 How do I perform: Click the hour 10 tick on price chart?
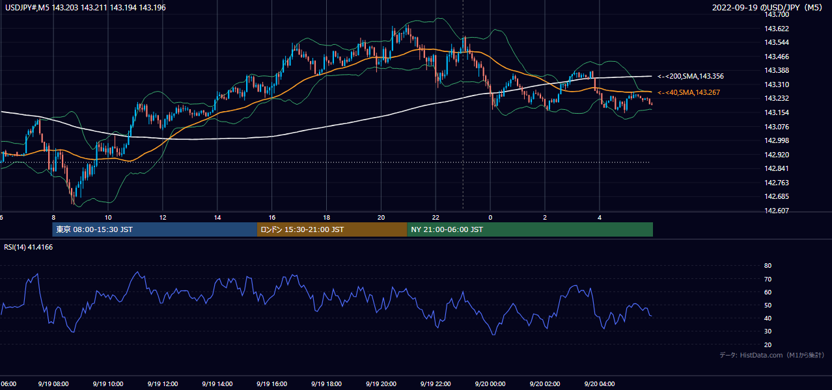click(108, 217)
